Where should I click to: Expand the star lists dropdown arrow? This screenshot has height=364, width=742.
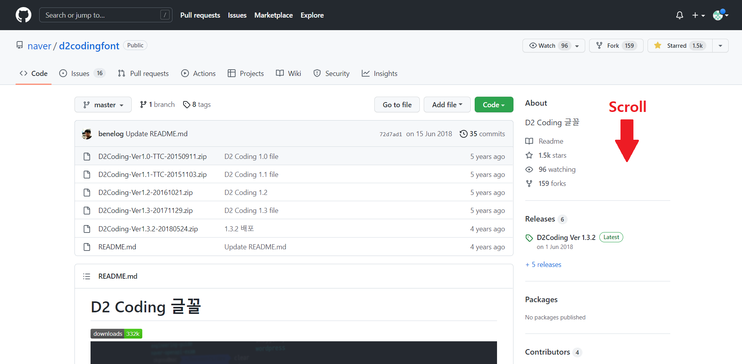(720, 46)
